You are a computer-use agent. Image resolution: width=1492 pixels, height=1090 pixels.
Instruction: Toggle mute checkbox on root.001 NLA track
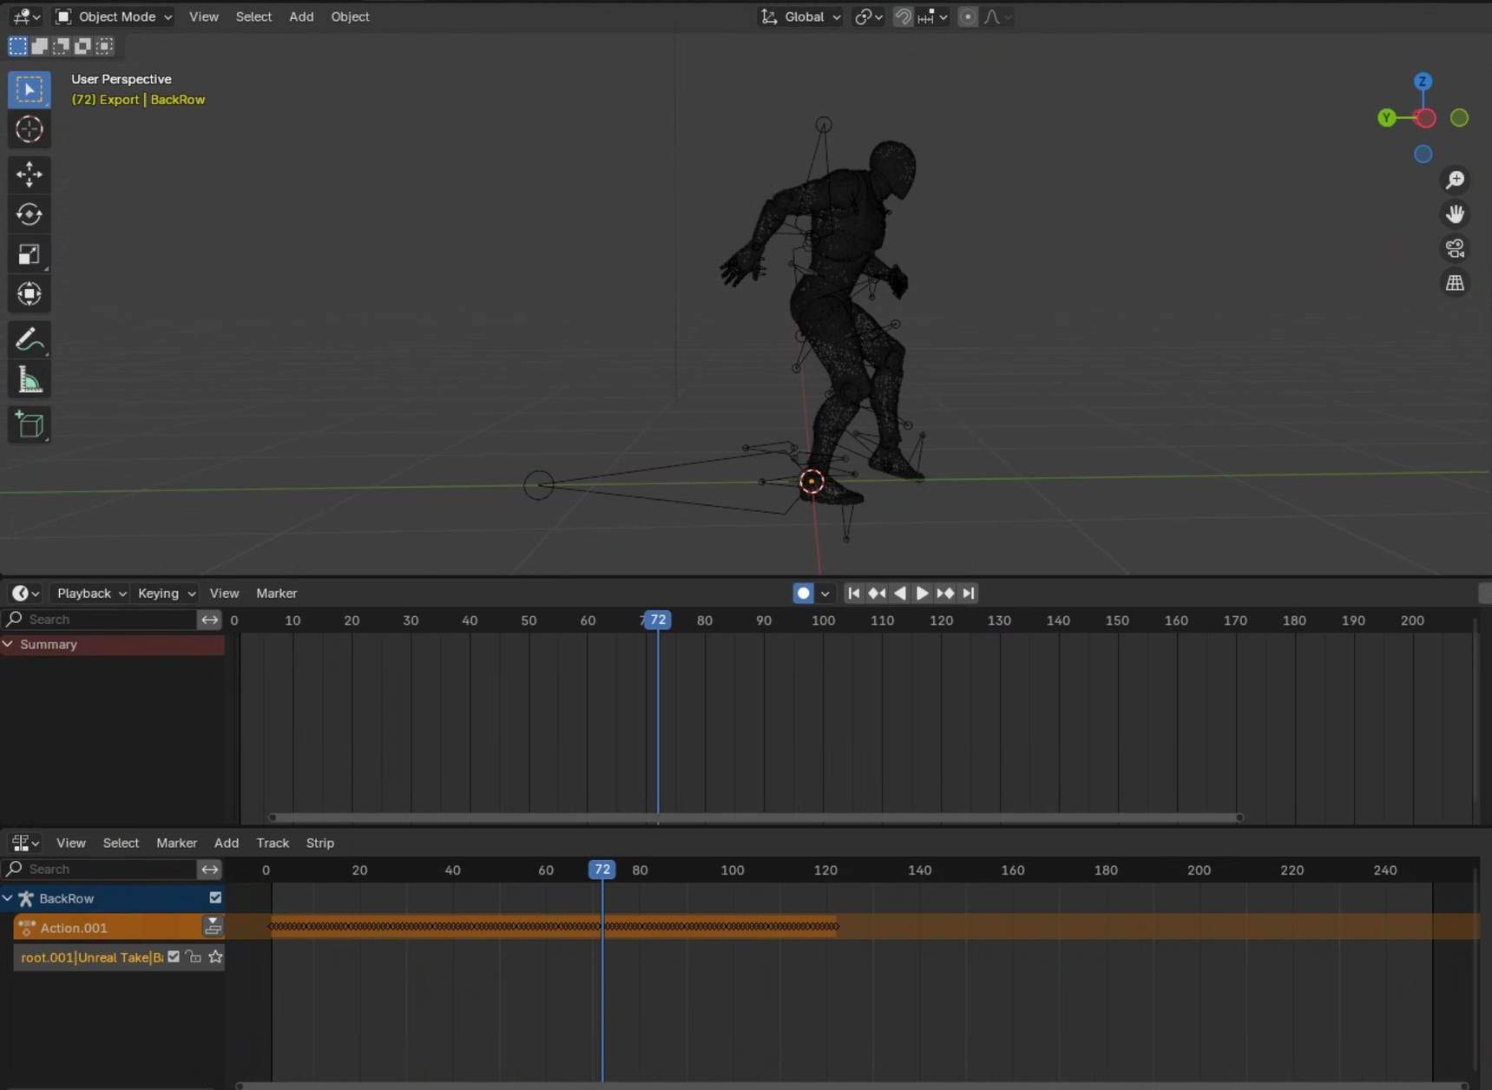[174, 956]
